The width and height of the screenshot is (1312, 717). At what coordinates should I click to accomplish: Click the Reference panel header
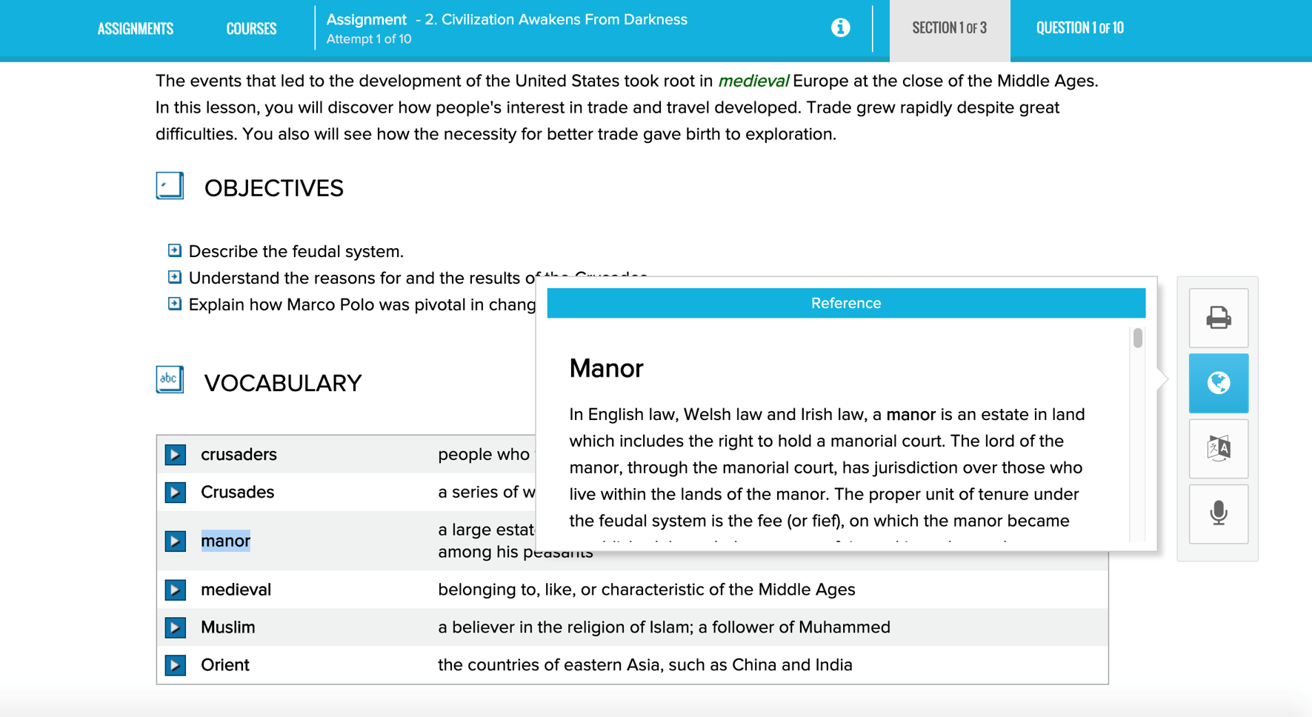846,303
